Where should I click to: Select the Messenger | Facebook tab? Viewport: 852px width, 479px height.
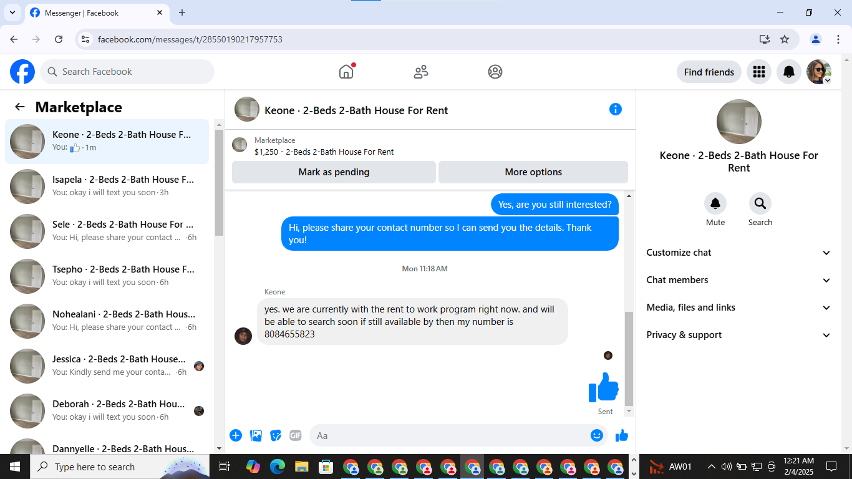[x=97, y=13]
